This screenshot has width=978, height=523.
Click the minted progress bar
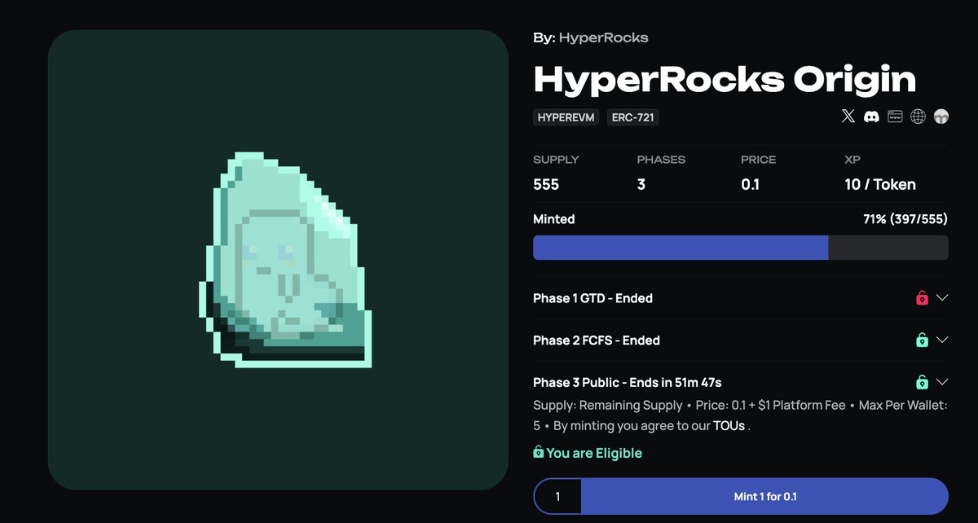click(x=741, y=248)
